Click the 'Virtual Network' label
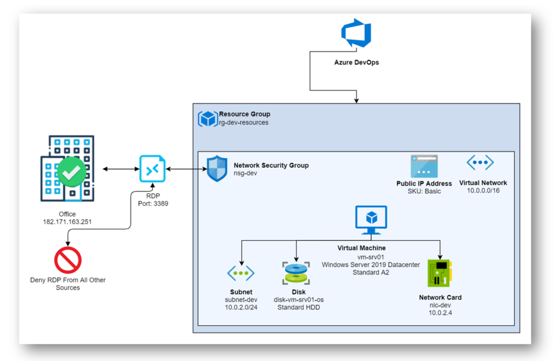Image resolution: width=553 pixels, height=361 pixels. point(483,183)
